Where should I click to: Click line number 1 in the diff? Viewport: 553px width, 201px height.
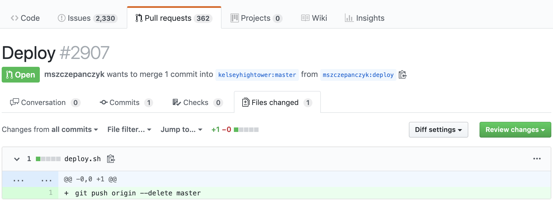click(x=51, y=193)
